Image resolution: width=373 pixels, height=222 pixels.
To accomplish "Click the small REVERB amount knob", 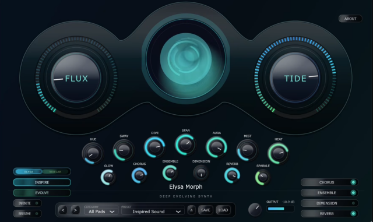I will click(x=232, y=175).
